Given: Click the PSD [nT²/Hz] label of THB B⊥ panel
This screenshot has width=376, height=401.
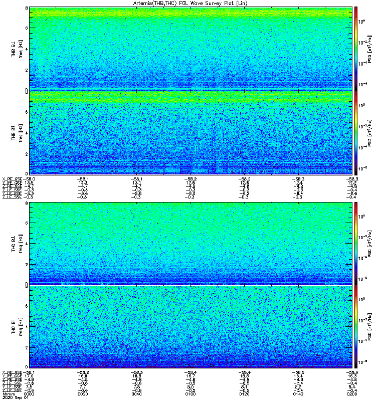Looking at the screenshot, I should click(370, 49).
